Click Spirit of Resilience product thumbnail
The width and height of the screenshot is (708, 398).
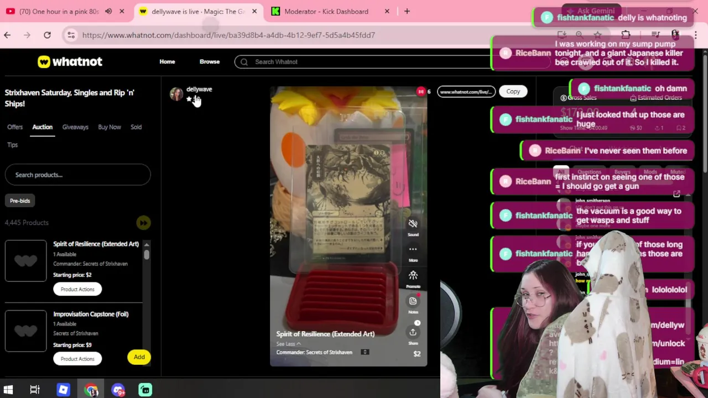coord(26,261)
